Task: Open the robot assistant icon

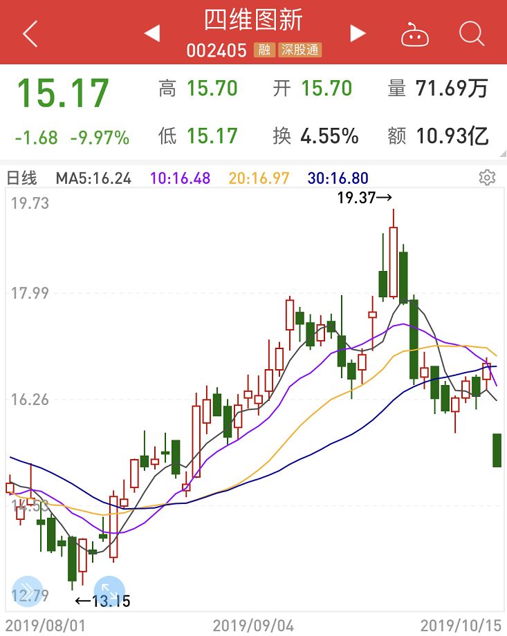Action: (x=415, y=35)
